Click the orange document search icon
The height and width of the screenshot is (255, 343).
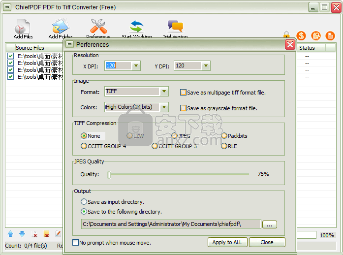[316, 35]
